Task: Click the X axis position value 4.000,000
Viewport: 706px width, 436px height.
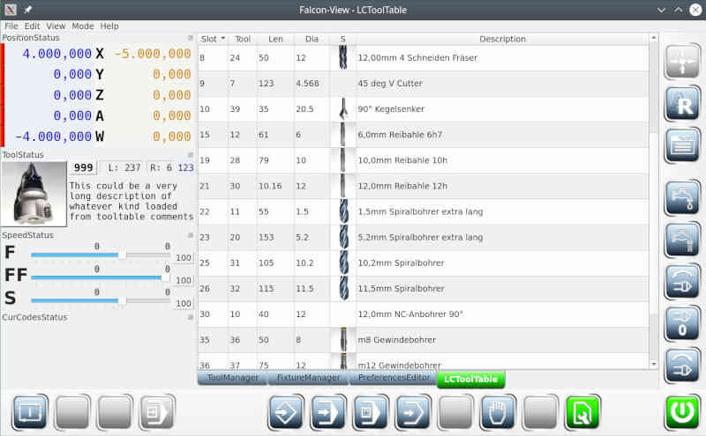Action: [57, 54]
